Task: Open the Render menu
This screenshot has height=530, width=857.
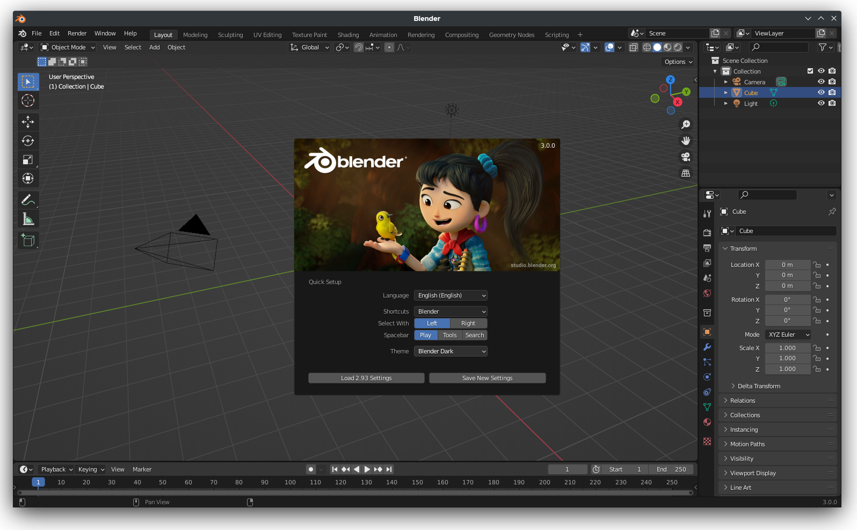Action: [x=77, y=33]
